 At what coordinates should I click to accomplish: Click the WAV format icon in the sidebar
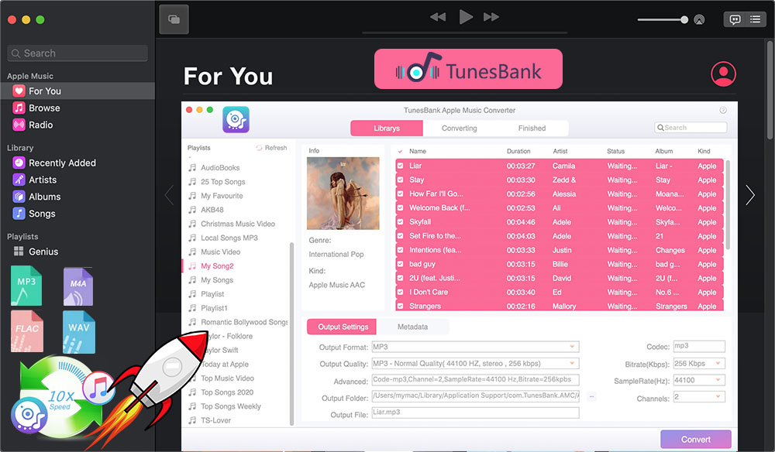pyautogui.click(x=78, y=331)
